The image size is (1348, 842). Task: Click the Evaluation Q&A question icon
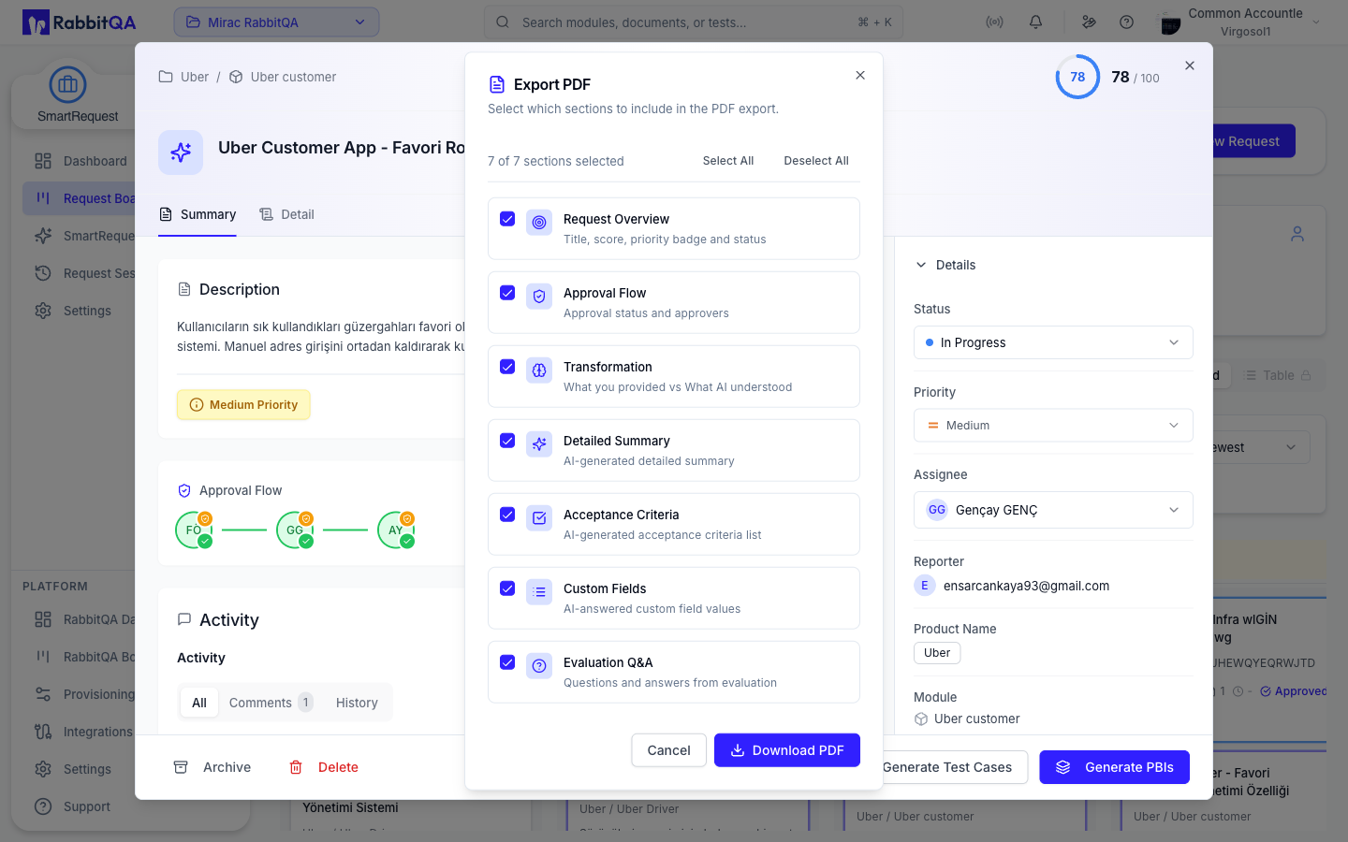pos(539,666)
